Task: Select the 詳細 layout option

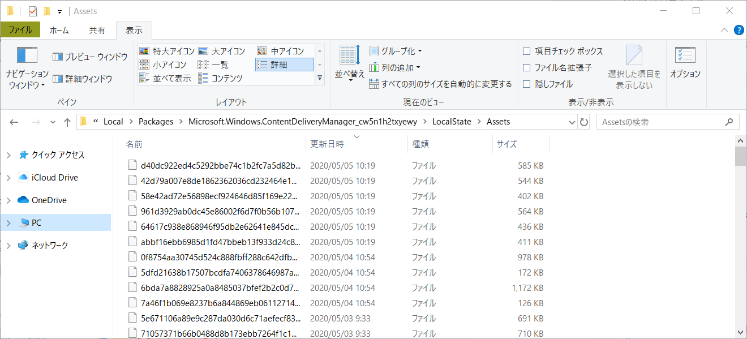Action: pos(284,65)
